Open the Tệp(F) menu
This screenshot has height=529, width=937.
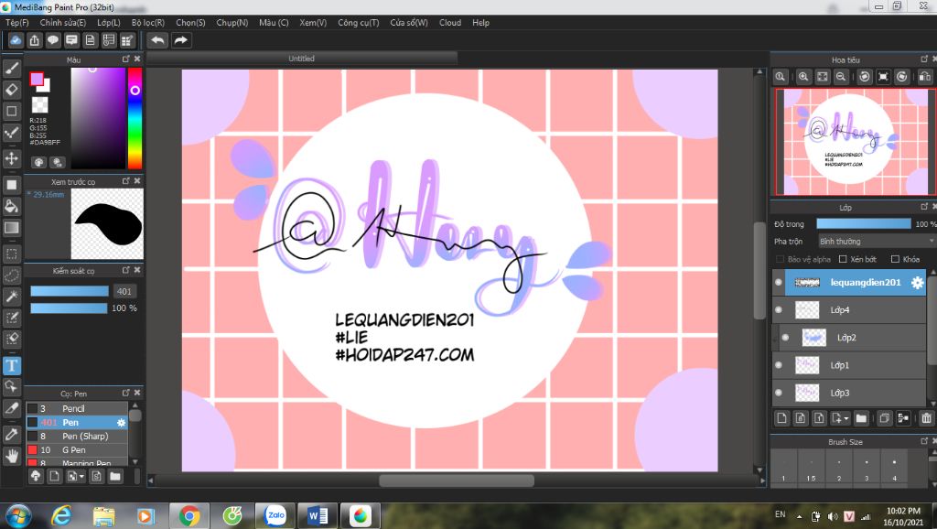pos(17,23)
